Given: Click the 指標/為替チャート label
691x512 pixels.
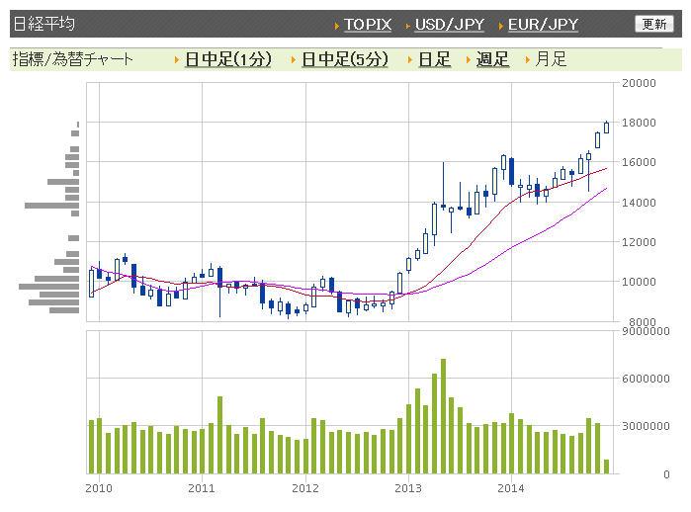Looking at the screenshot, I should coord(73,59).
